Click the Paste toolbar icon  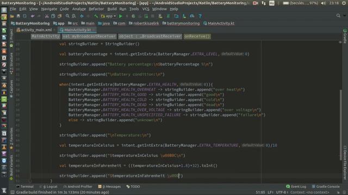[x=59, y=16]
